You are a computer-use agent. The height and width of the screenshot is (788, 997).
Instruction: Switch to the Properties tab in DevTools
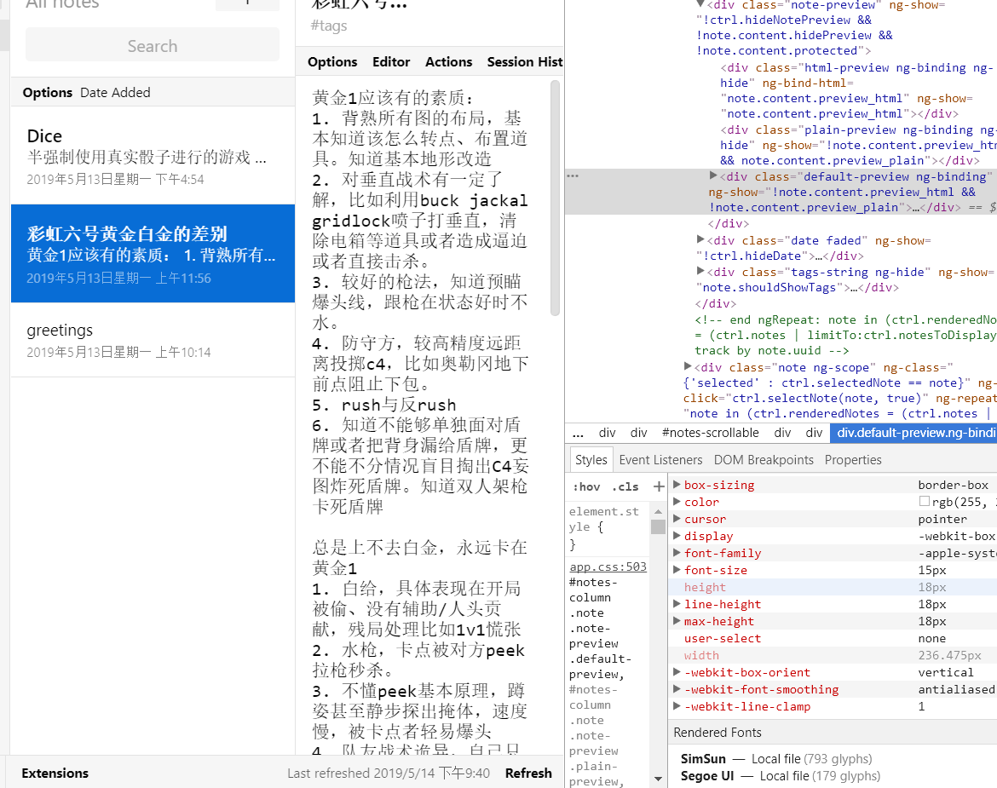tap(853, 459)
